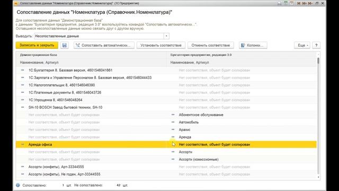Select row Ассорти (конфеты), Арт-33344555
339x191 pixels.
click(x=91, y=167)
